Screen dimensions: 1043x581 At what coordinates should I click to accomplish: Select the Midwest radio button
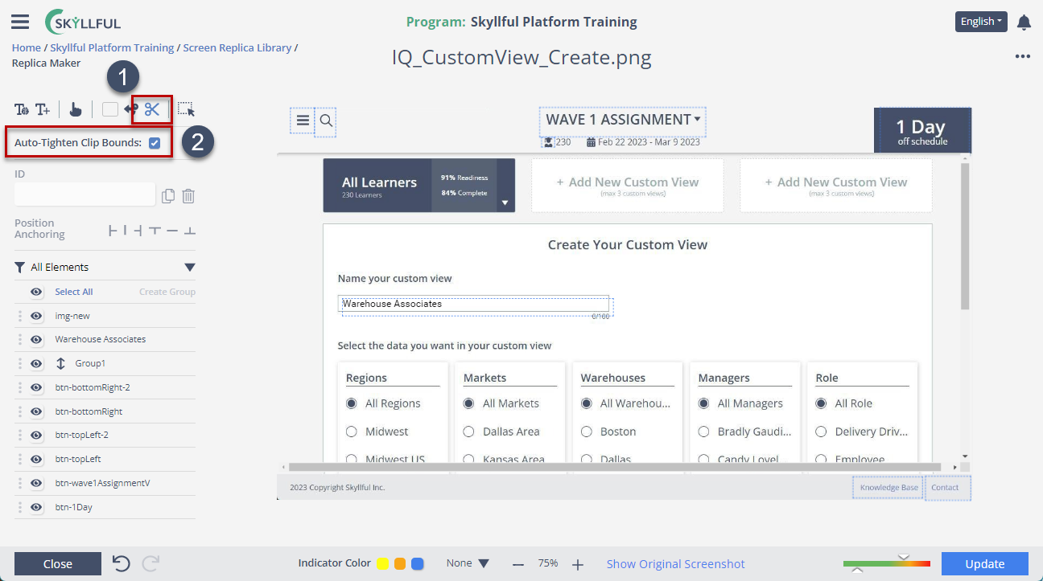(351, 432)
